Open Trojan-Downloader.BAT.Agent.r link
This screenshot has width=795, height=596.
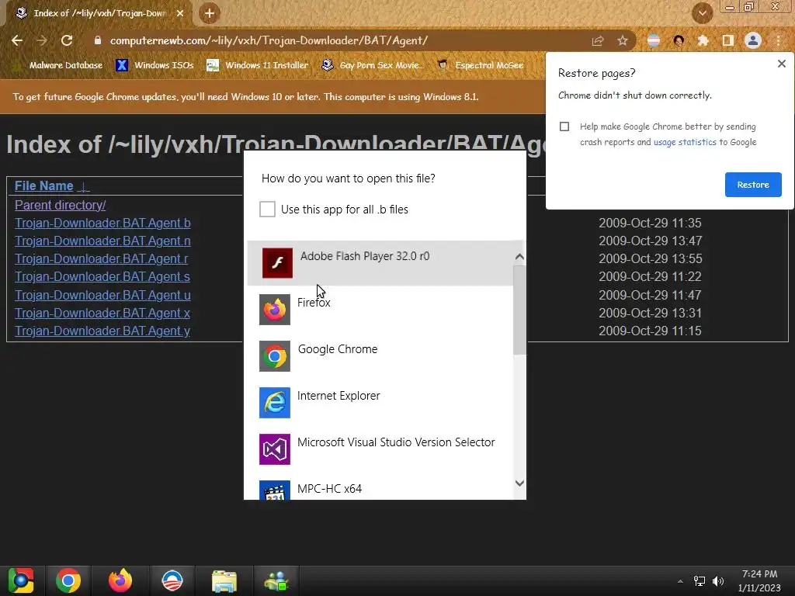point(102,258)
